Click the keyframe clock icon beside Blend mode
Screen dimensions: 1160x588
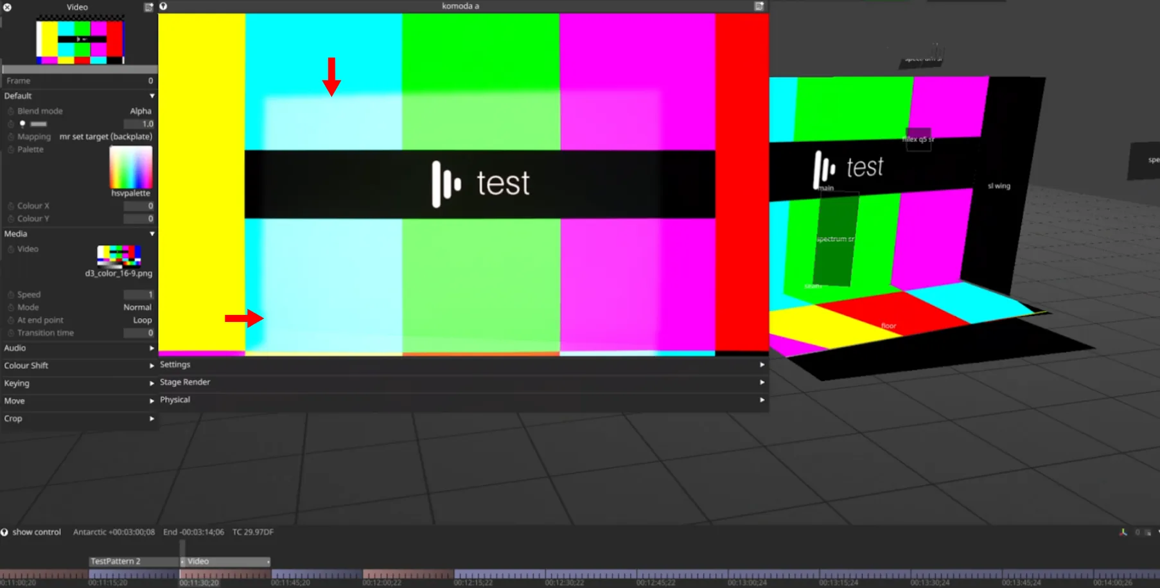click(11, 111)
